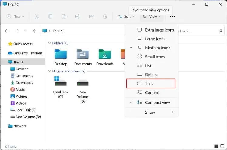Screen dimensions: 227x150
Task: Open Local Disk (C:) in navigation pane
Action: point(23,110)
